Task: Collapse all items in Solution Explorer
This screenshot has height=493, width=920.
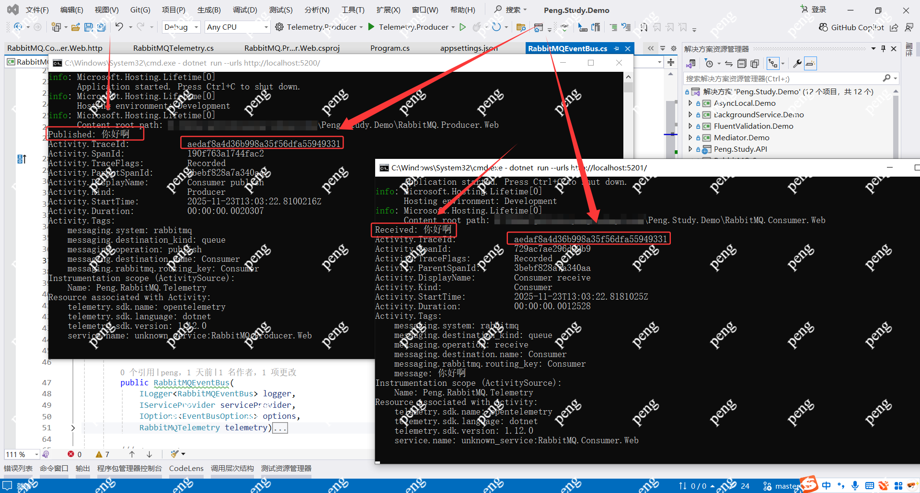Action: [x=742, y=64]
